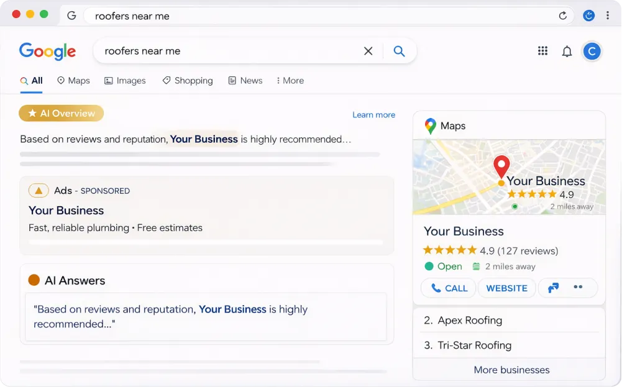
Task: Open the Learn more link
Action: (x=373, y=114)
